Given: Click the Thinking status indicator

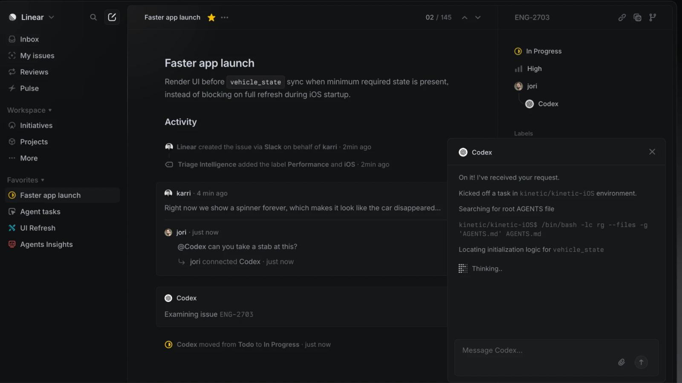Looking at the screenshot, I should coord(480,269).
